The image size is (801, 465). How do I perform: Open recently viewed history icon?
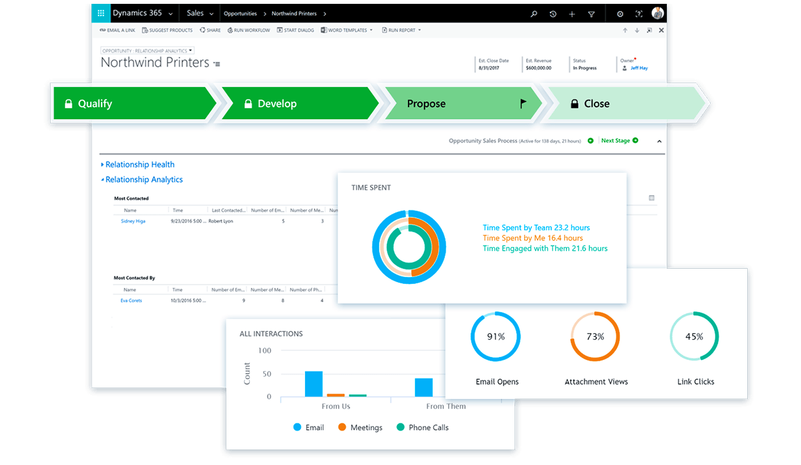[553, 14]
